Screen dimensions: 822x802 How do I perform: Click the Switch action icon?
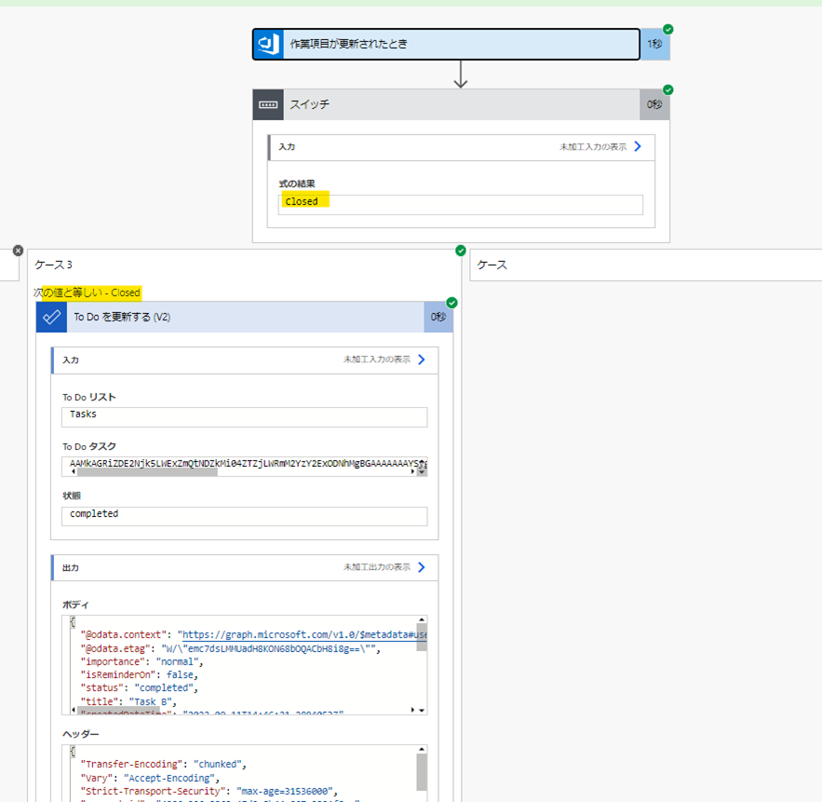268,104
